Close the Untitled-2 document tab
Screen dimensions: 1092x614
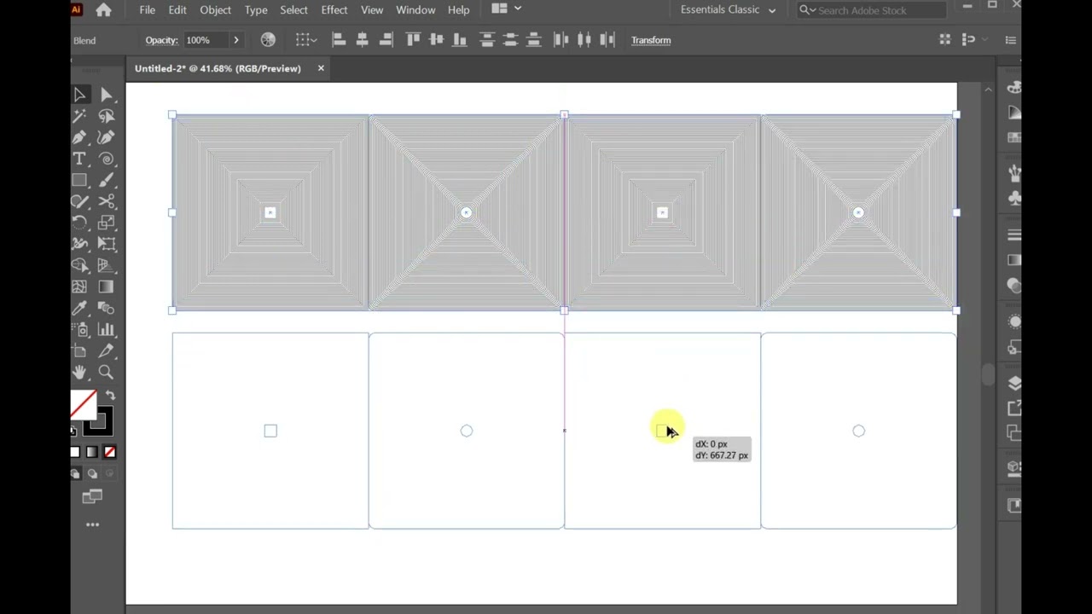click(321, 68)
